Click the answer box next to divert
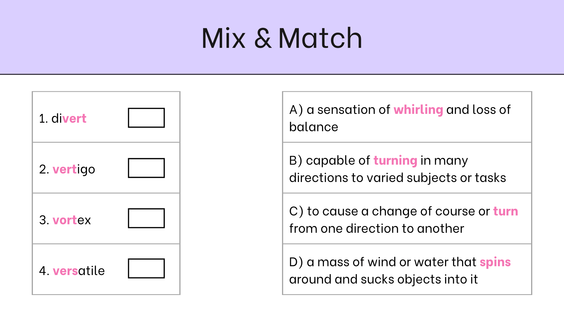Screen dimensions: 564x317 (146, 118)
